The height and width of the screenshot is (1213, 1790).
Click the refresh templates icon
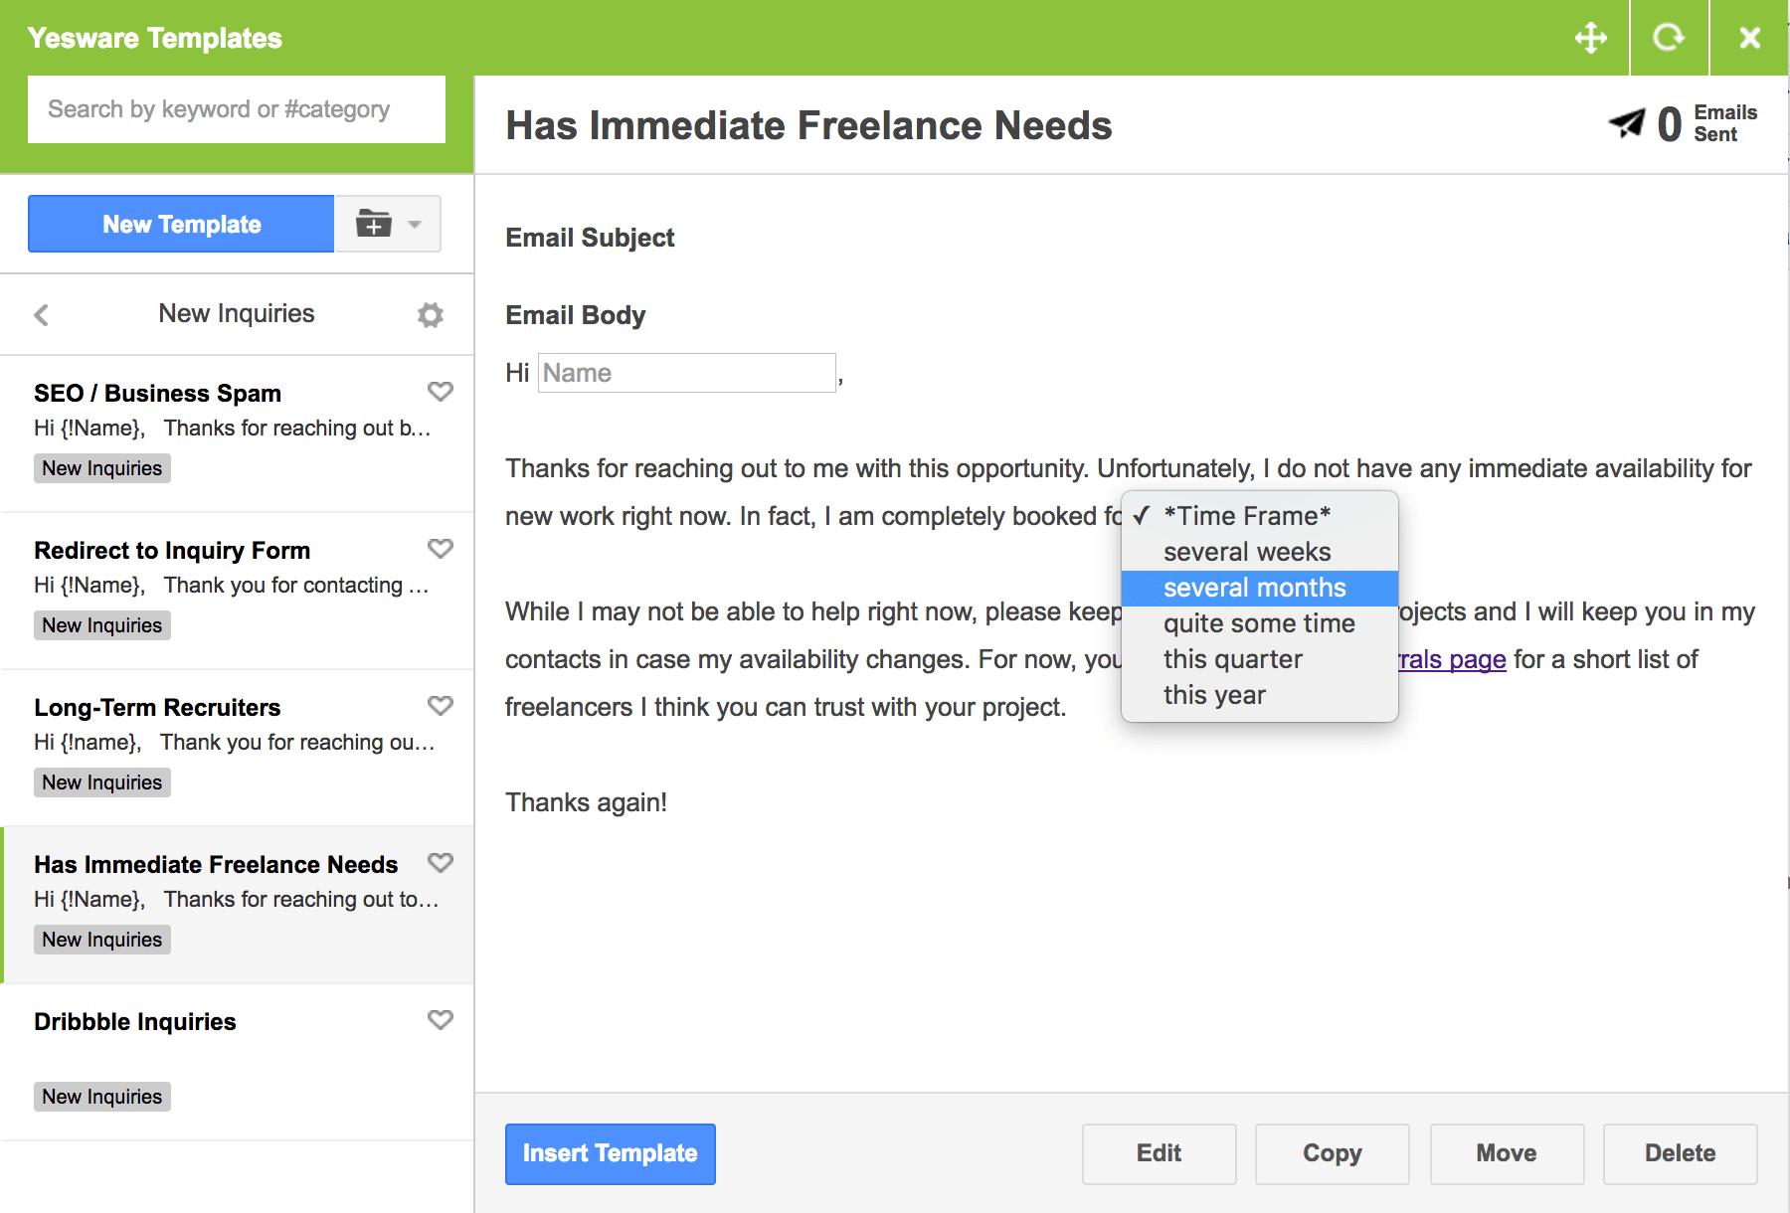(1669, 38)
